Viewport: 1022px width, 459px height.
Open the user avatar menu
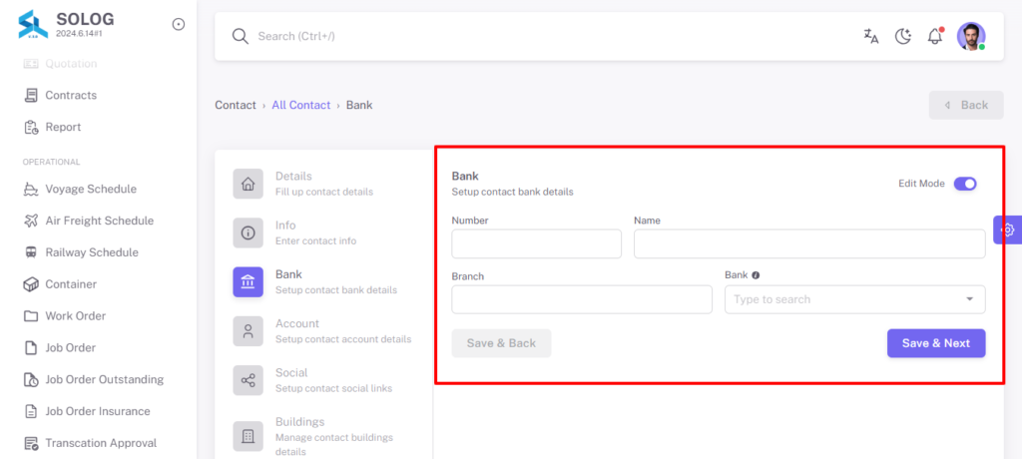(971, 36)
